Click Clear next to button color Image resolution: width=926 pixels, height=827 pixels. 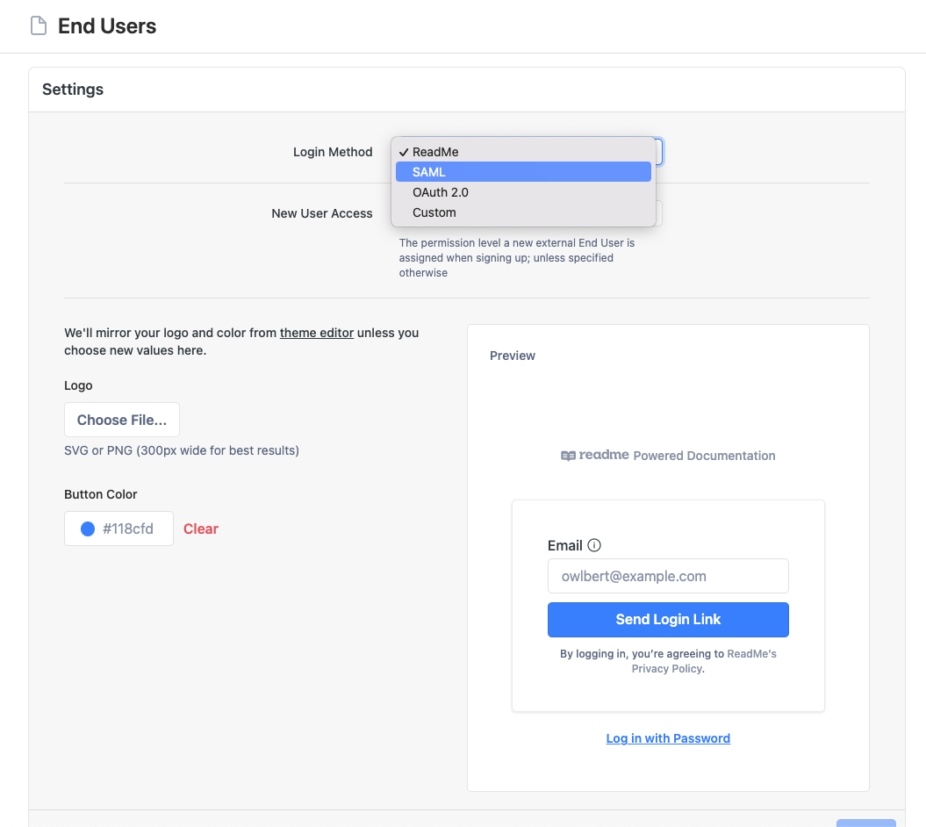coord(201,529)
